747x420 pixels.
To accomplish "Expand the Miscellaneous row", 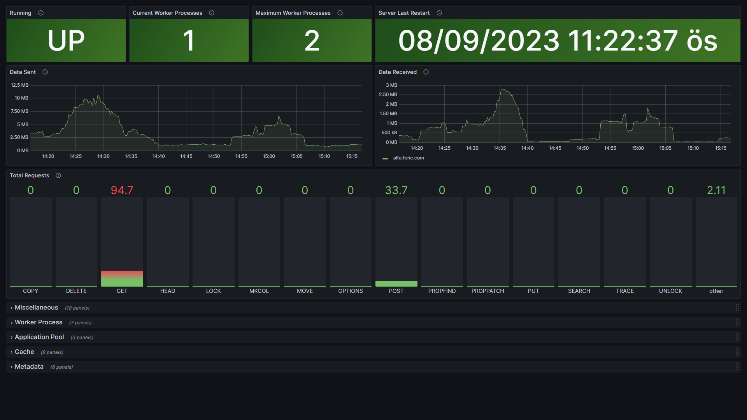I will coord(36,308).
